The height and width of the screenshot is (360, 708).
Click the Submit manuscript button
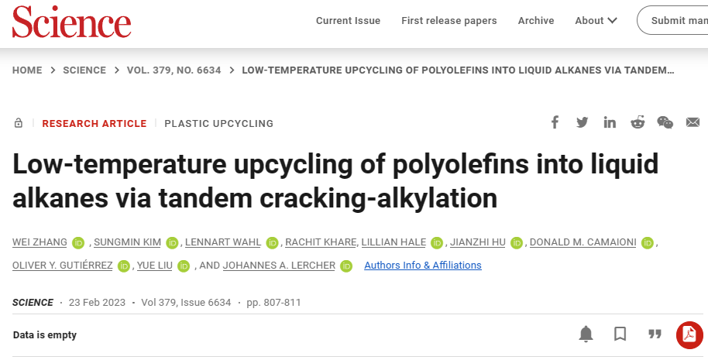(673, 20)
